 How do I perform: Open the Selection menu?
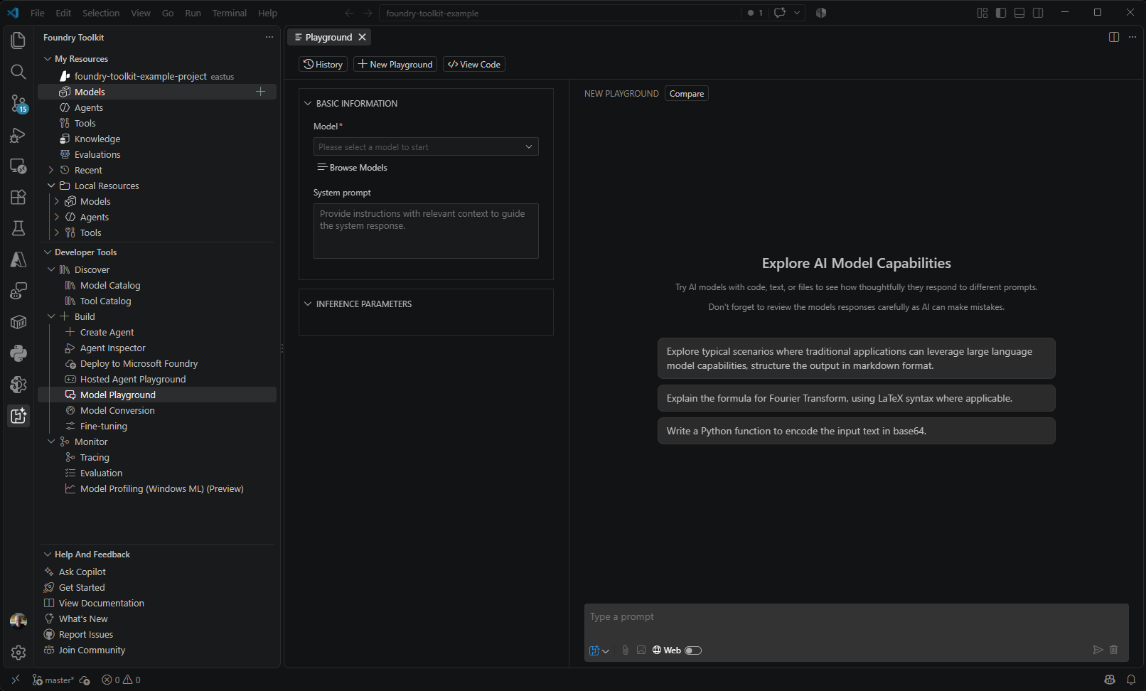(x=101, y=13)
